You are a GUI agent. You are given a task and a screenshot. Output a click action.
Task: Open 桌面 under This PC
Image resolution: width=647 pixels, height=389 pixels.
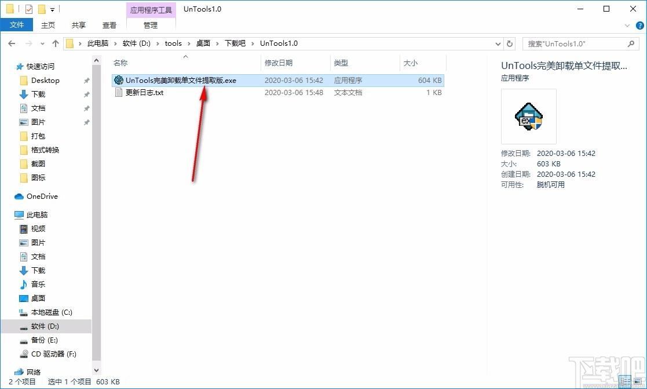[38, 298]
